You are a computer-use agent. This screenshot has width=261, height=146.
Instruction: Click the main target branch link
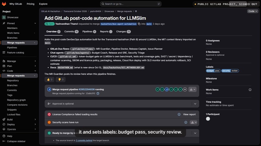(149, 24)
